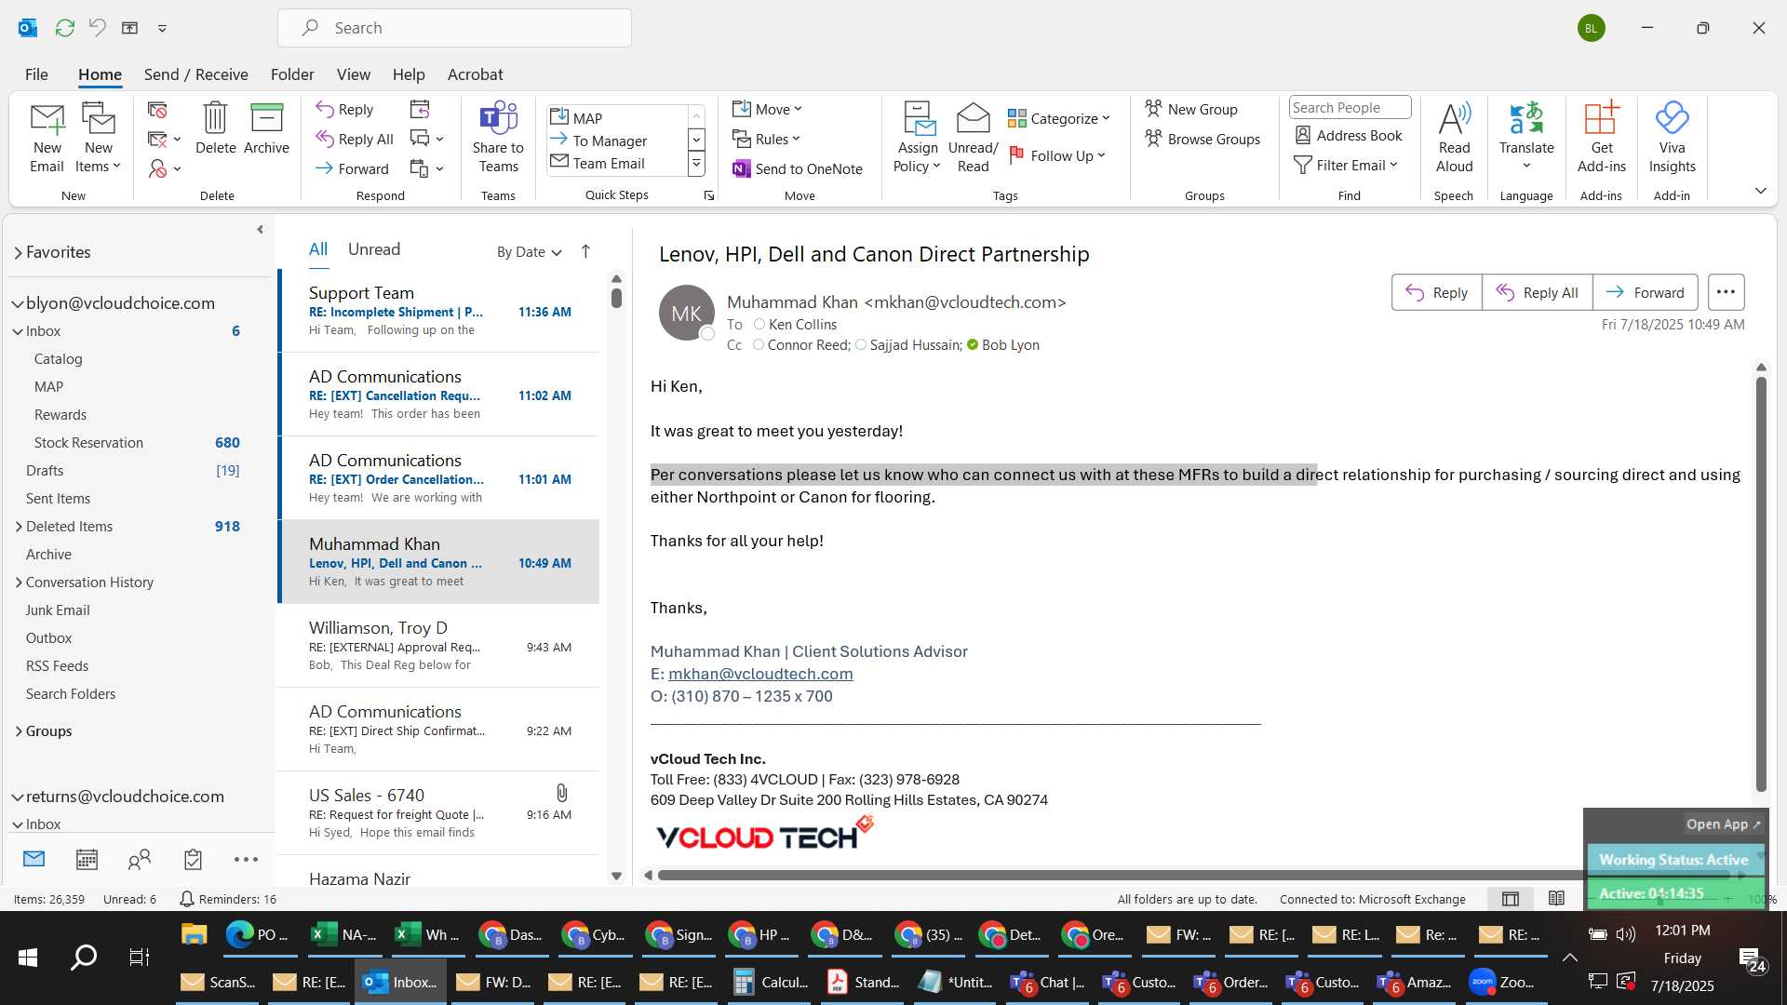The width and height of the screenshot is (1787, 1005).
Task: Undo last action in quick access toolbar
Action: (97, 28)
